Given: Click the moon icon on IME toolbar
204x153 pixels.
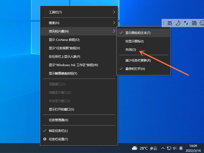Looking at the screenshot, I should [177, 23].
